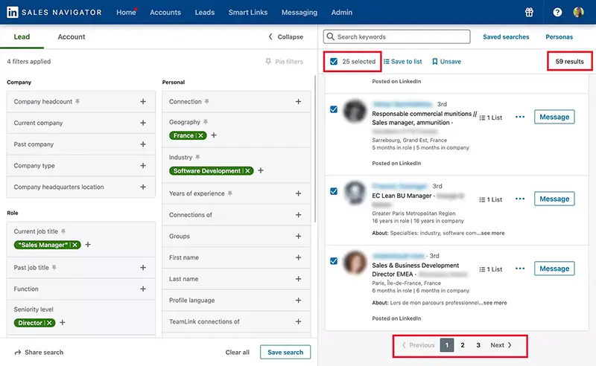Add another Geography value with plus icon

tap(214, 135)
